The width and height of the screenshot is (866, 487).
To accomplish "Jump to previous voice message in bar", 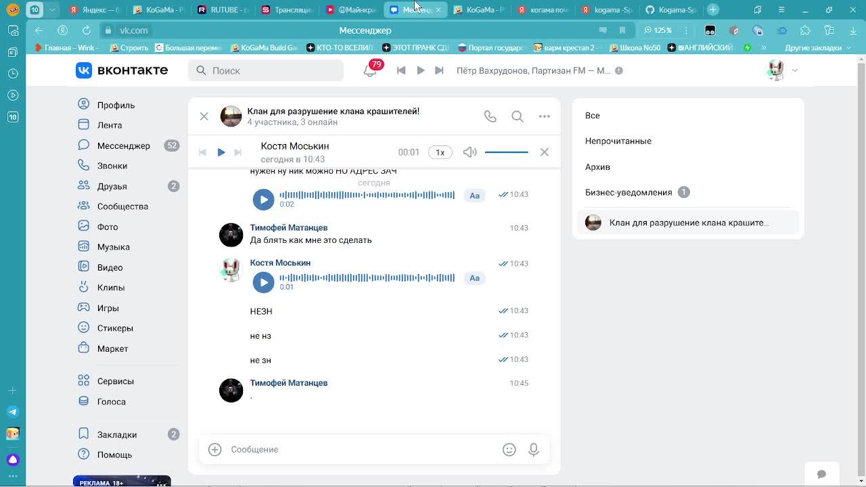I will [202, 152].
